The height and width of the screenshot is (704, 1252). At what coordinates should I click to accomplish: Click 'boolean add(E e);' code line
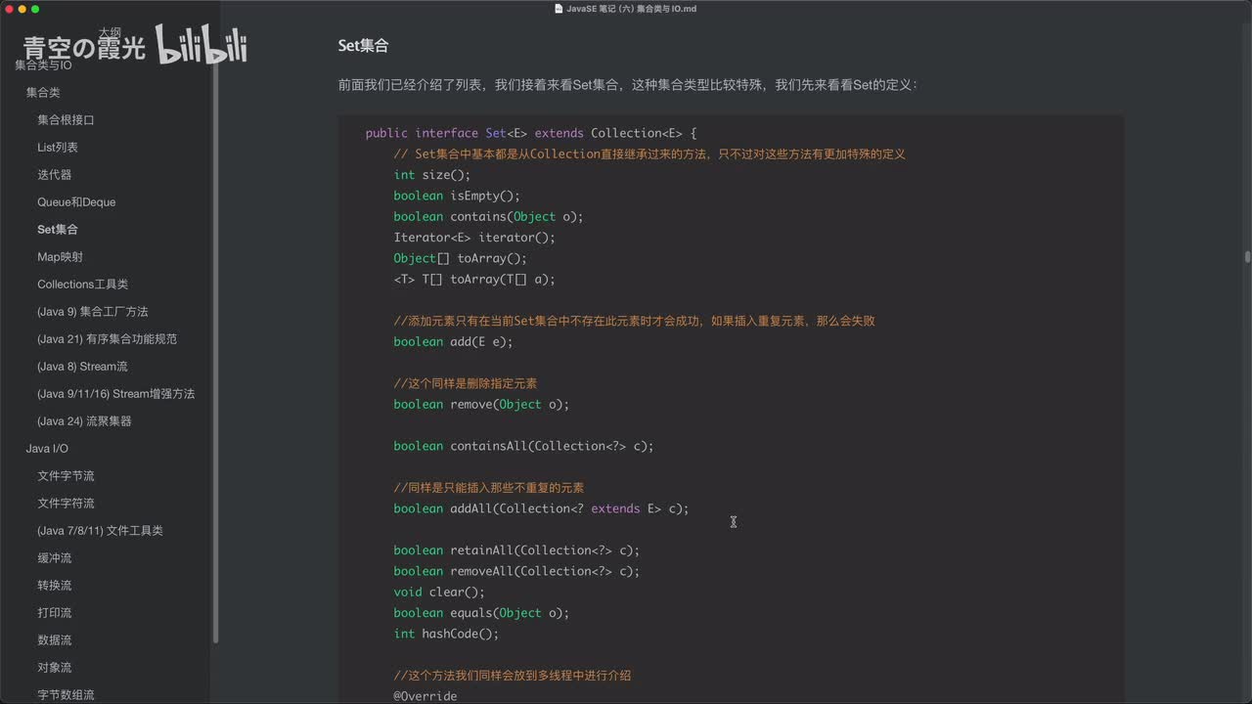pos(453,341)
